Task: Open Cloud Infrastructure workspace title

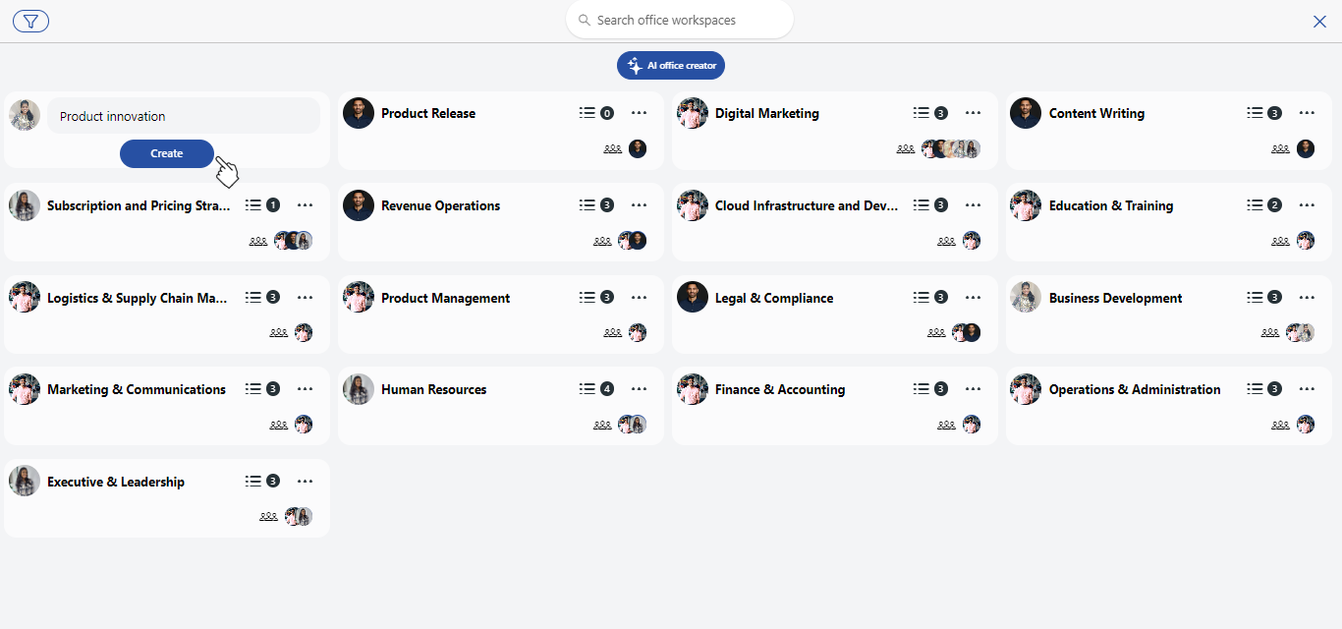Action: coord(801,205)
